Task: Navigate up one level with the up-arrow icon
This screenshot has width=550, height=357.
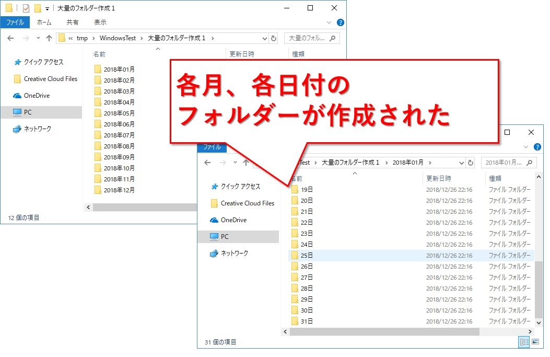Action: [x=50, y=38]
